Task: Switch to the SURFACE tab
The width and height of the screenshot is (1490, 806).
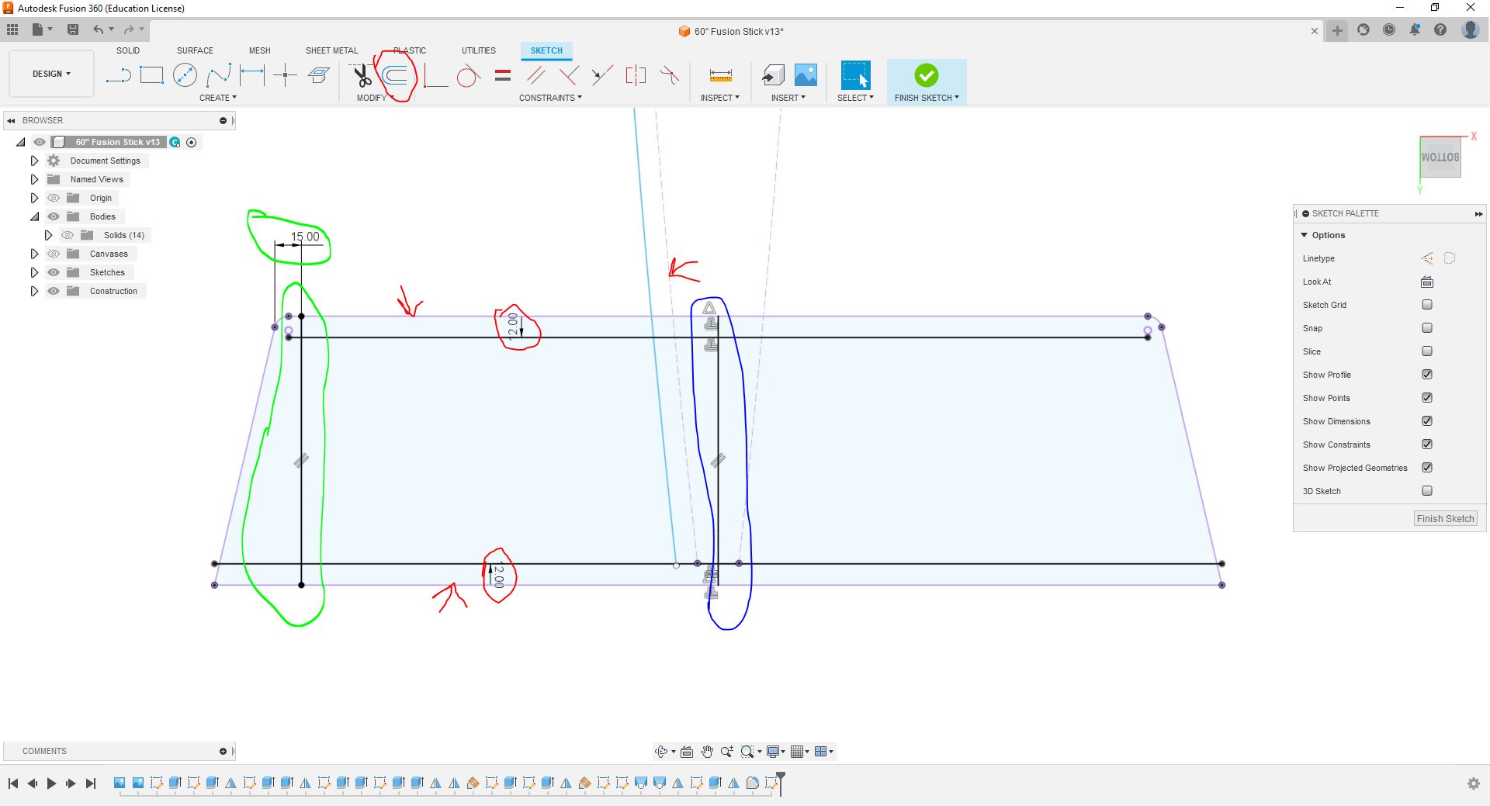Action: coord(195,50)
